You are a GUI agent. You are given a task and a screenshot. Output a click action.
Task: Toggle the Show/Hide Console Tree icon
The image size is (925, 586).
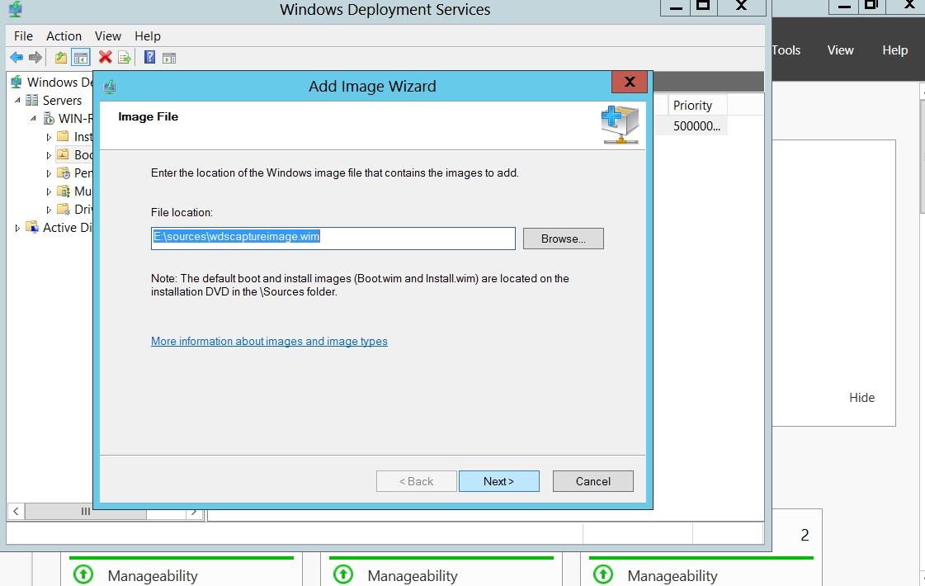(81, 58)
